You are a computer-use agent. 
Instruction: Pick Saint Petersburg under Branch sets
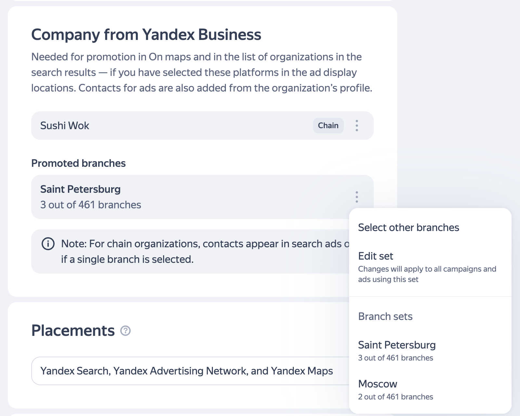(397, 350)
